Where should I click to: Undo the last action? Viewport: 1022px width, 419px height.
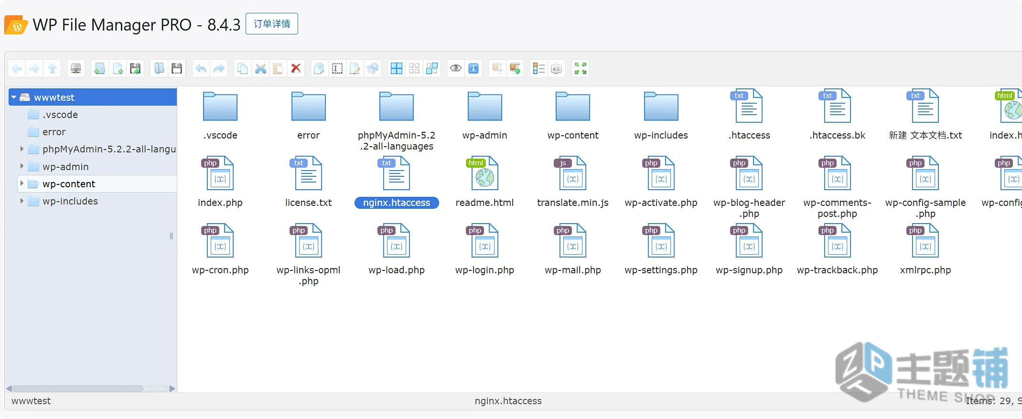click(201, 69)
